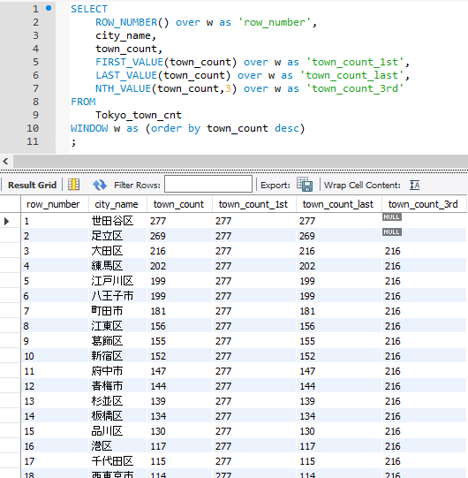This screenshot has width=468, height=478.
Task: Click LAST_VALUE function on line 6
Action: (126, 75)
